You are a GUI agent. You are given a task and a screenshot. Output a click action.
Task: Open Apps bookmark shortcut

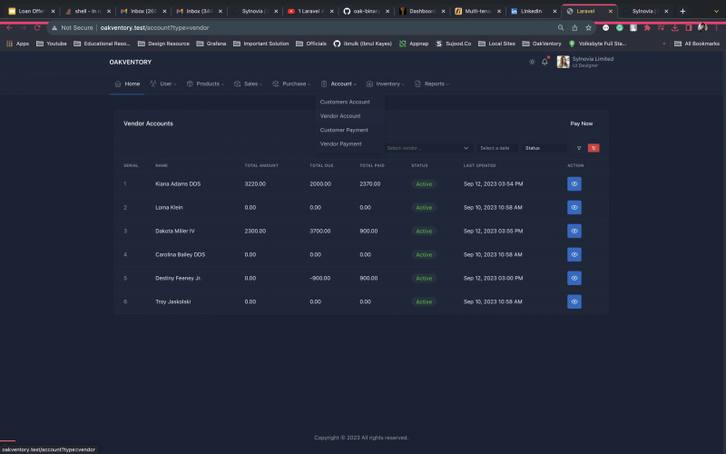[17, 44]
